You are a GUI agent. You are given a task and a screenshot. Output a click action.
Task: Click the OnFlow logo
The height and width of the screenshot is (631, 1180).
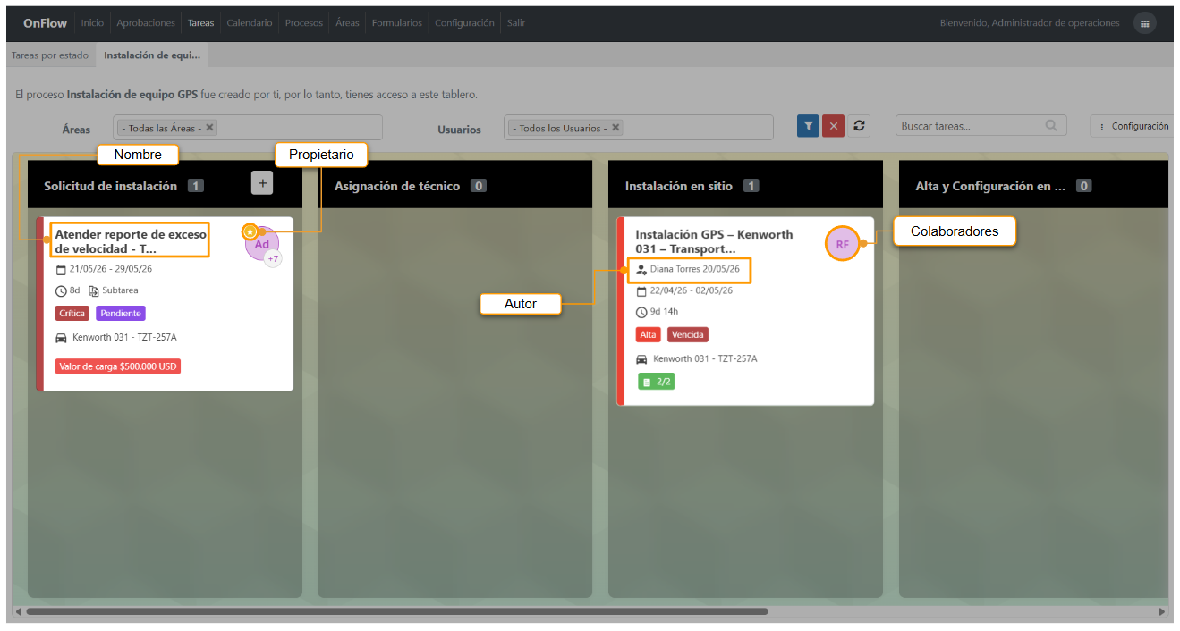pos(45,23)
